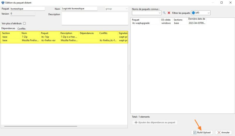Expand the Filtrer les paquets dropdown

[x=209, y=13]
